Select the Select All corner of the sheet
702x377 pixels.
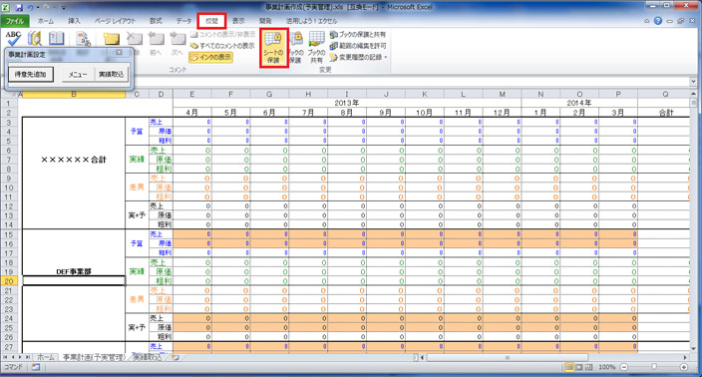9,94
